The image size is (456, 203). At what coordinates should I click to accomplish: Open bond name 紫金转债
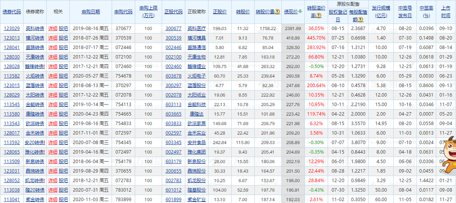35,200
